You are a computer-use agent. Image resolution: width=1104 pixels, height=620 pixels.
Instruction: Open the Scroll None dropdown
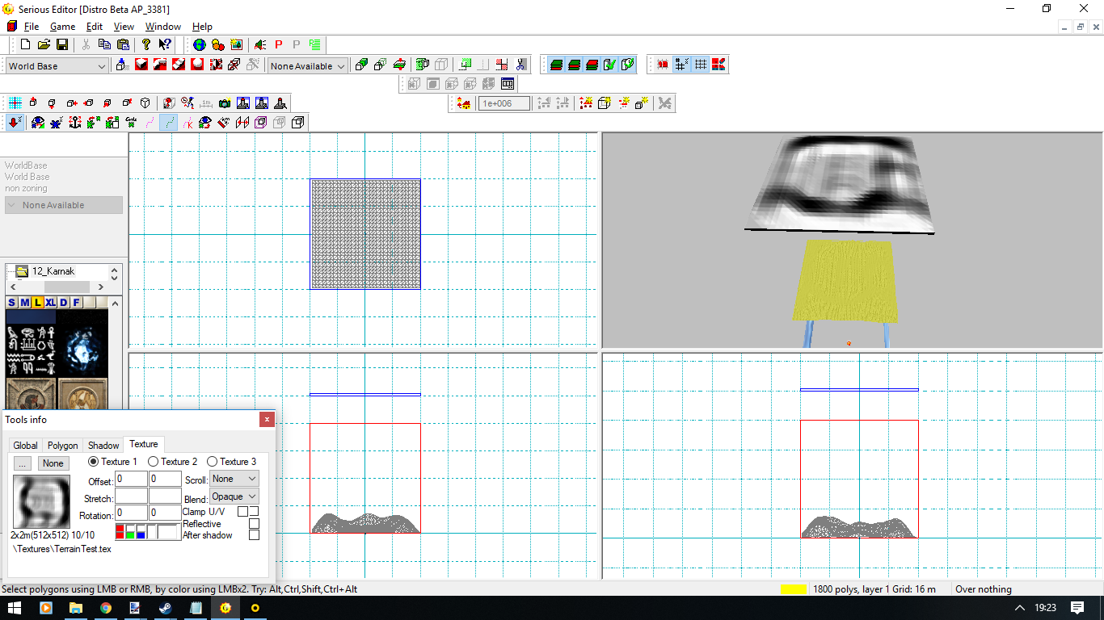tap(234, 479)
